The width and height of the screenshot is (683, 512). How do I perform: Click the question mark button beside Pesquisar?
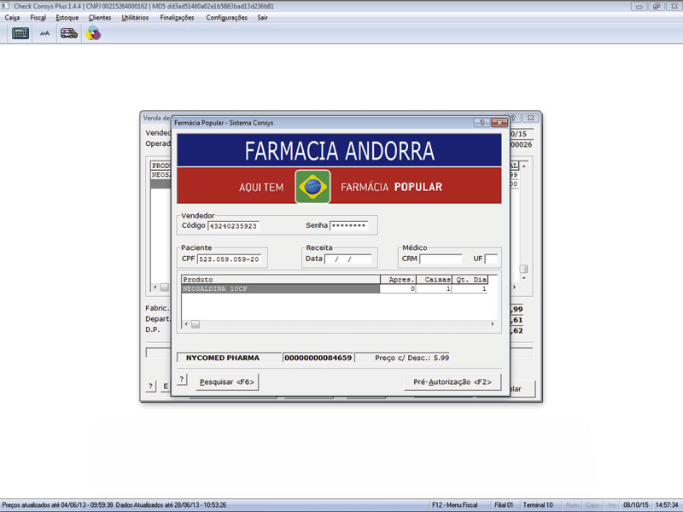[182, 380]
